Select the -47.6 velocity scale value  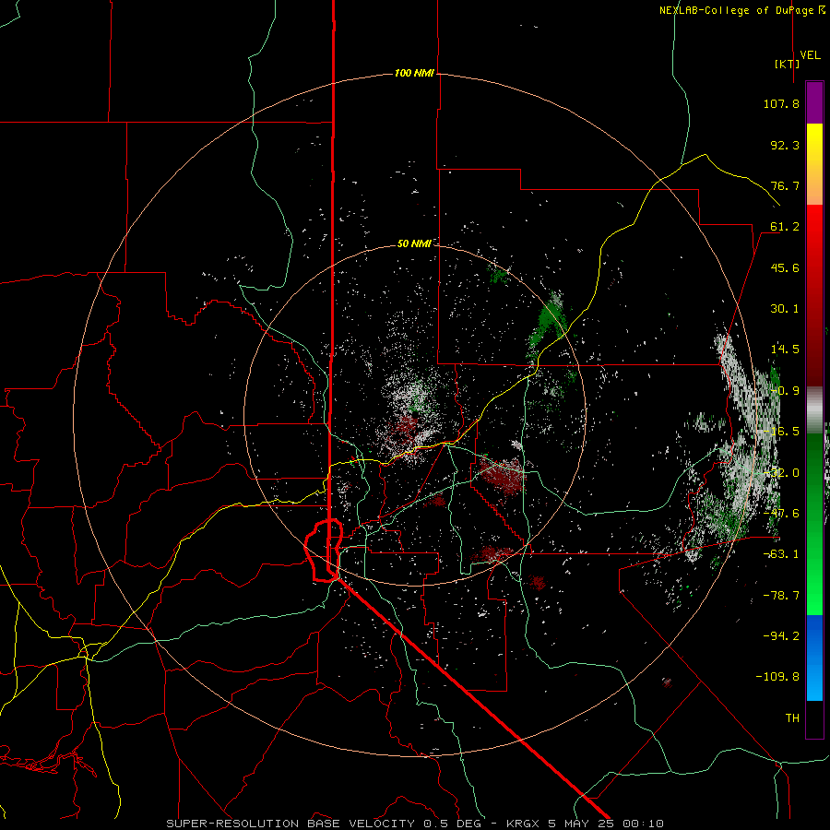[781, 514]
